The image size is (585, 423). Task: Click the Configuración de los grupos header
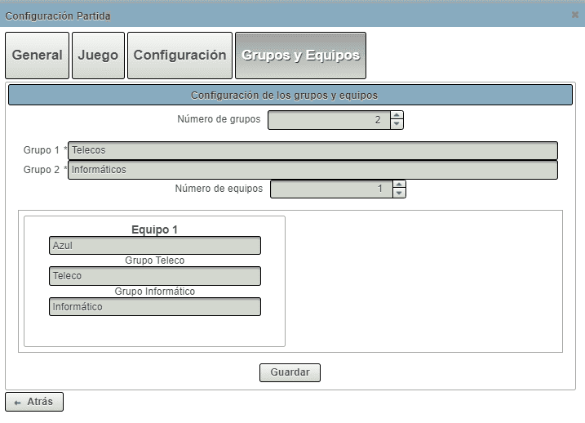pyautogui.click(x=290, y=96)
